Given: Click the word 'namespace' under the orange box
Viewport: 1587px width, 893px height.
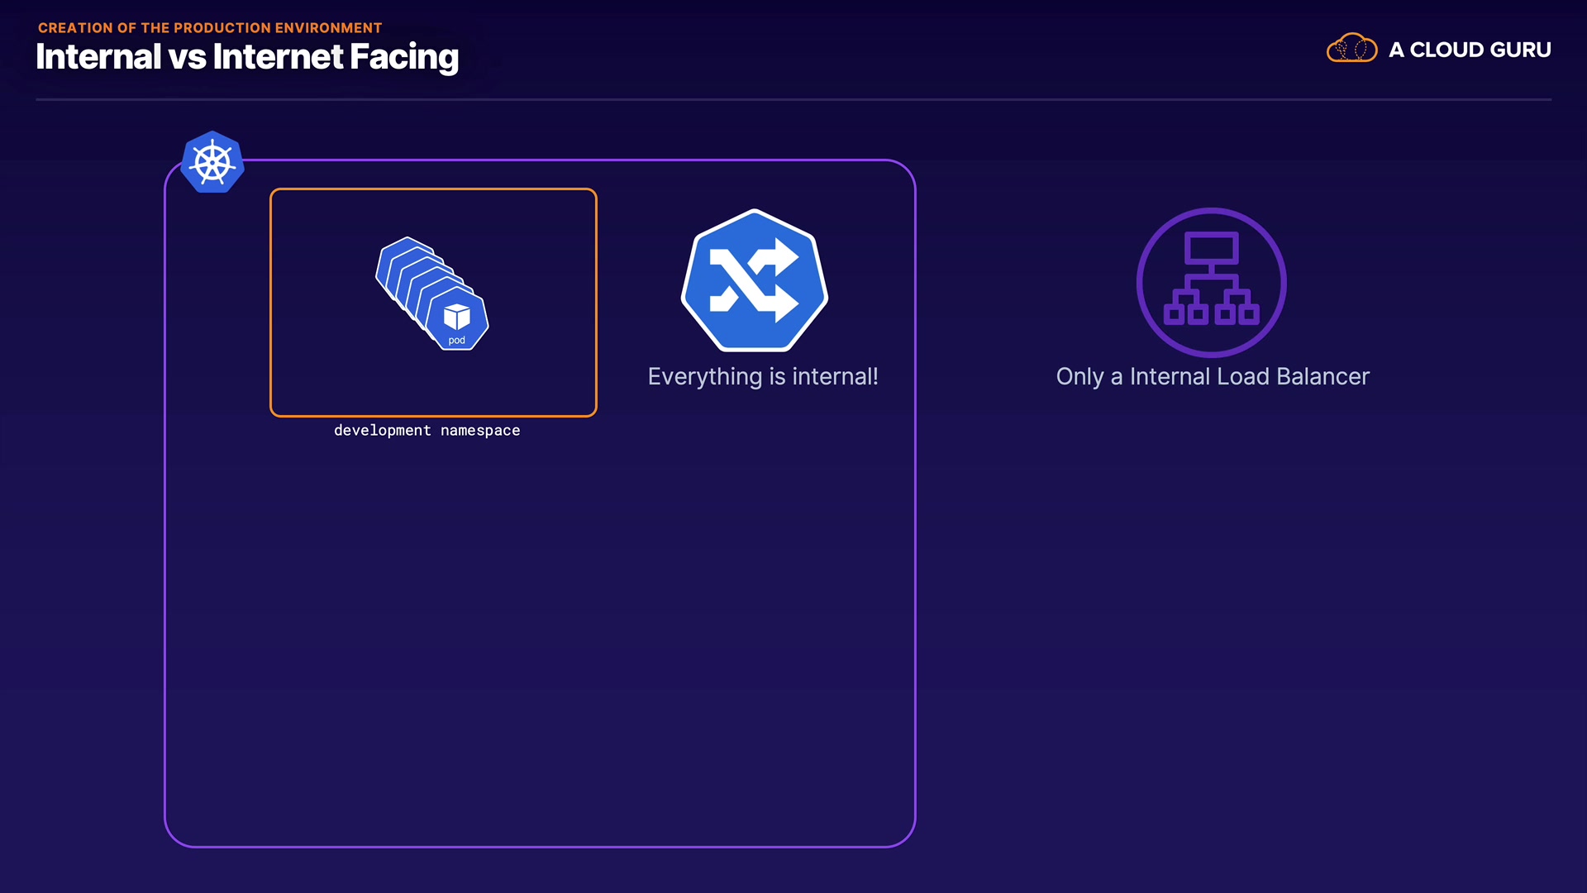Looking at the screenshot, I should [x=480, y=430].
